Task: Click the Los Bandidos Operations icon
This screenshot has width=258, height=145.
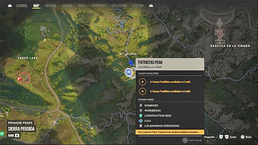Action: click(141, 126)
